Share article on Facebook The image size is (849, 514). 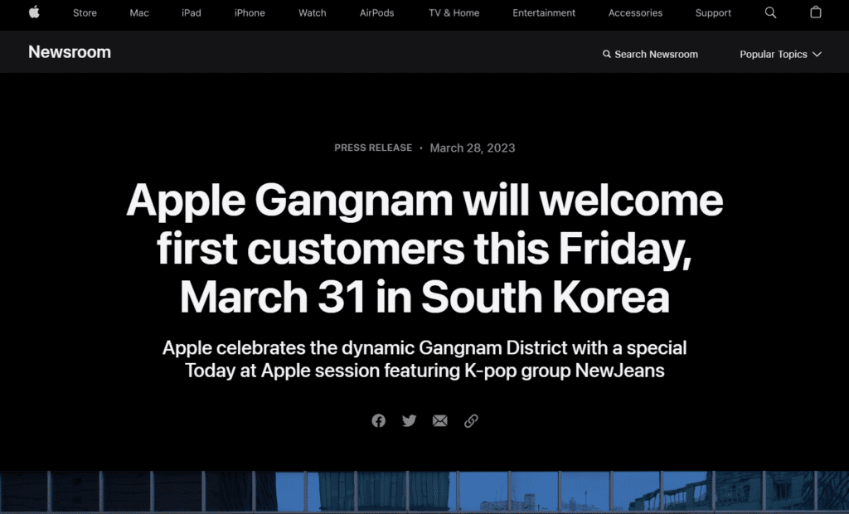pyautogui.click(x=378, y=421)
